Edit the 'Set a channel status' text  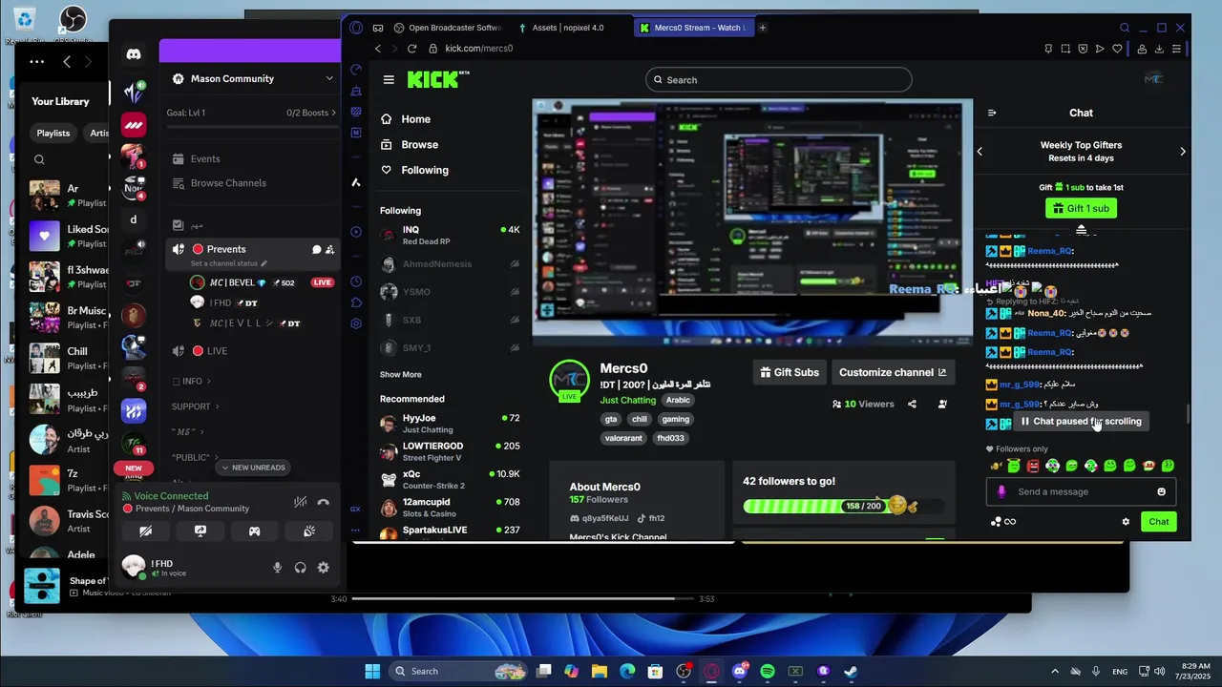[228, 263]
